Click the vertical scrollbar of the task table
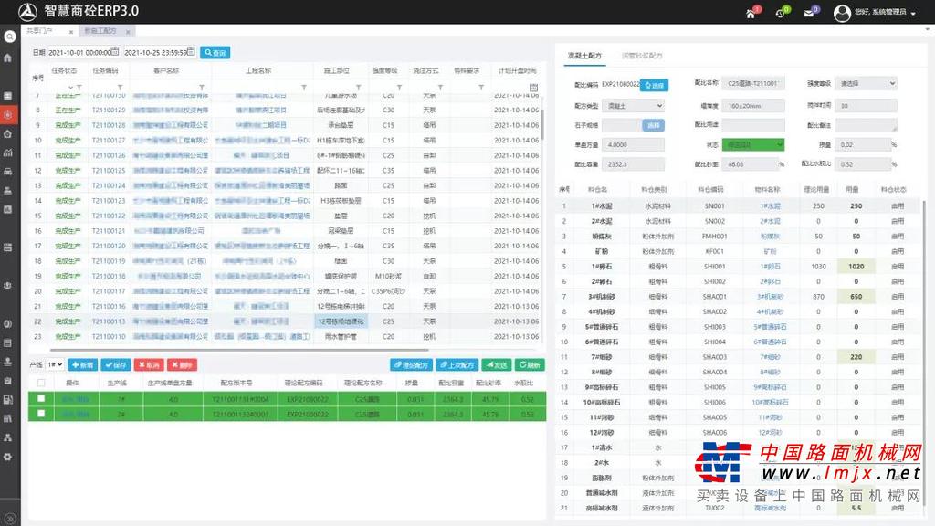The width and height of the screenshot is (935, 526). 542,125
